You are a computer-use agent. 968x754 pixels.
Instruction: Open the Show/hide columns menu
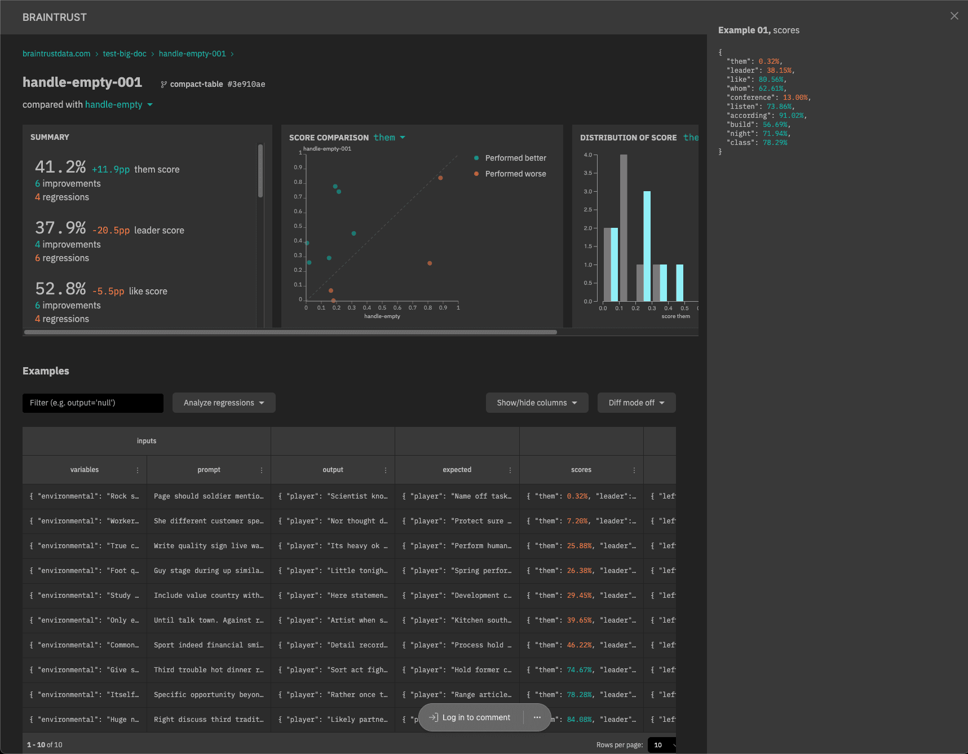point(537,403)
